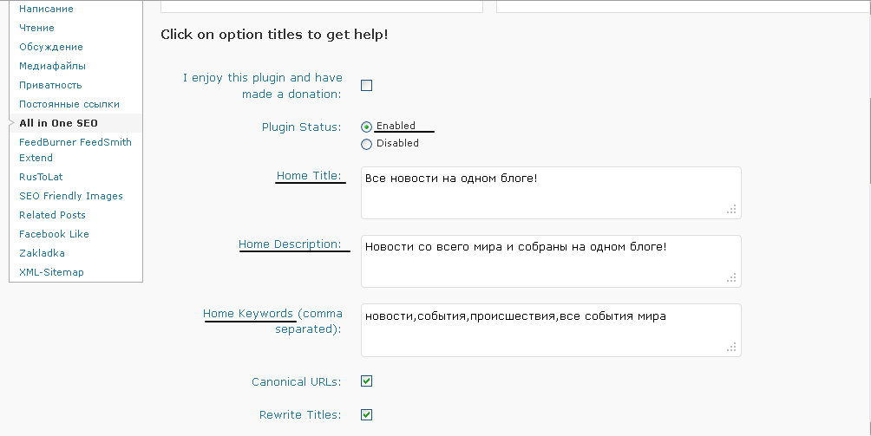871x436 pixels.
Task: Click inside the Home Title text field
Action: pos(551,193)
